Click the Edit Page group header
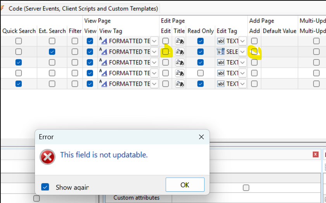The width and height of the screenshot is (326, 203). [x=173, y=21]
